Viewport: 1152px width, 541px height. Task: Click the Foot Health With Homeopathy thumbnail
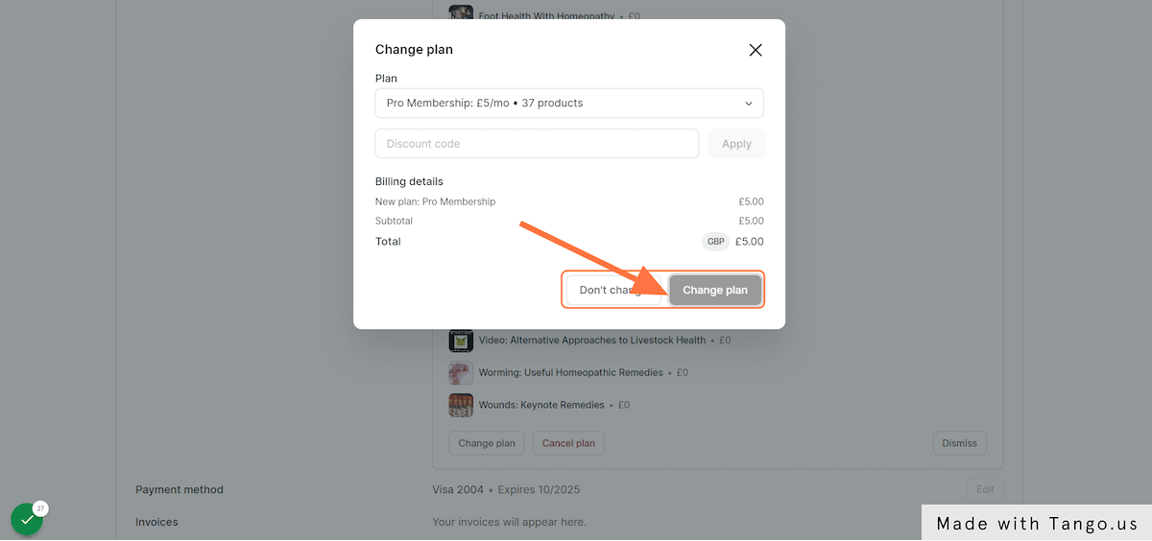[461, 13]
